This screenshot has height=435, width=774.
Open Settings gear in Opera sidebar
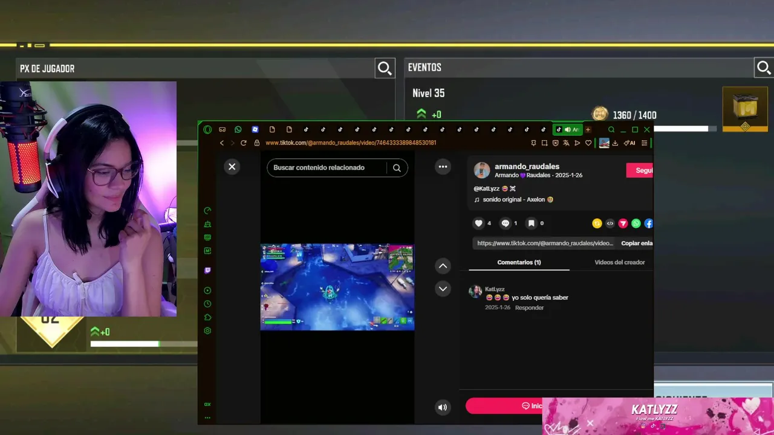click(x=207, y=331)
